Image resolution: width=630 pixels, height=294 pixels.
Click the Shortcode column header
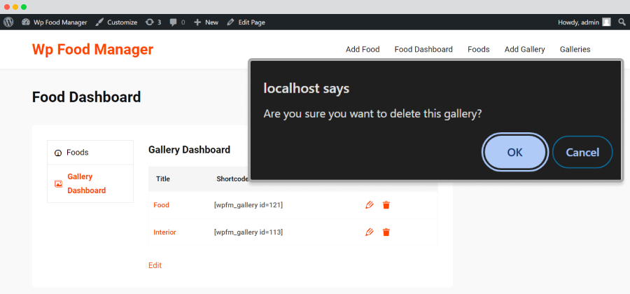click(x=232, y=179)
